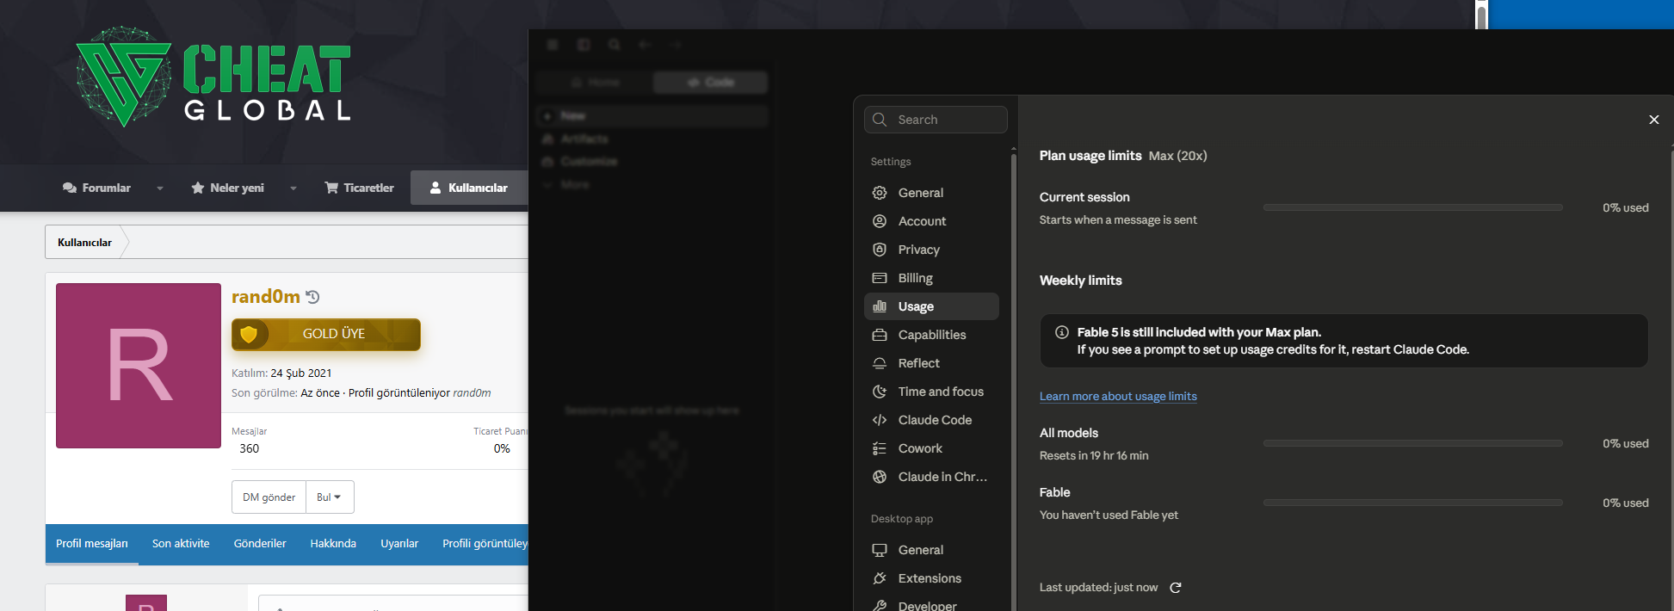Click the info icon in Fable banner
Image resolution: width=1674 pixels, height=611 pixels.
[x=1062, y=332]
